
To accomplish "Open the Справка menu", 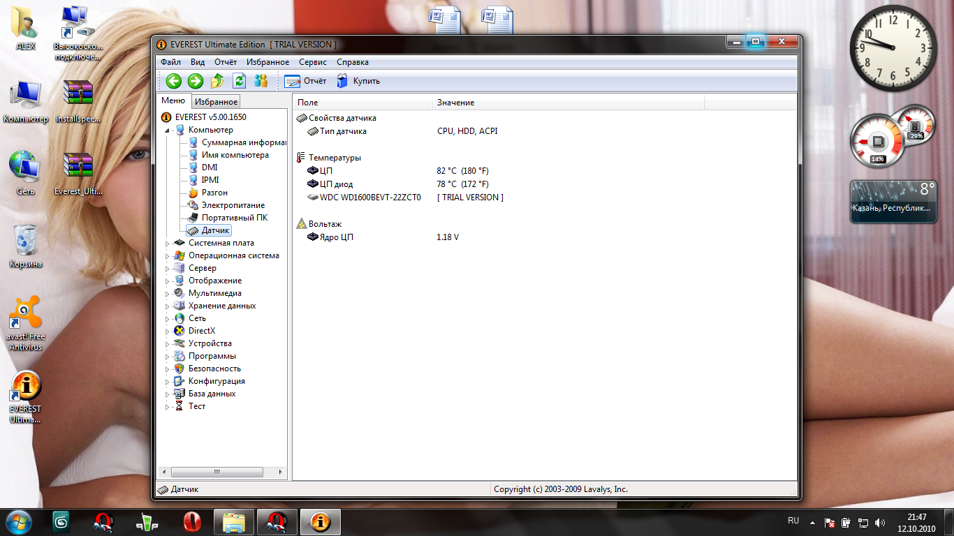I will point(353,62).
